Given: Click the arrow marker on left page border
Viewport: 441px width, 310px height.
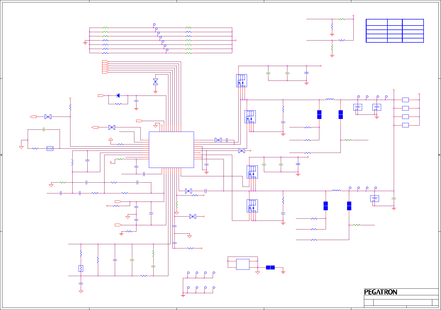Looking at the screenshot, I should 1,155.
